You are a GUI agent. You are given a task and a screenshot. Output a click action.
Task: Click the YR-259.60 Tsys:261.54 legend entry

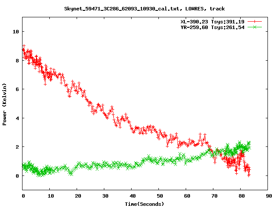pyautogui.click(x=213, y=27)
